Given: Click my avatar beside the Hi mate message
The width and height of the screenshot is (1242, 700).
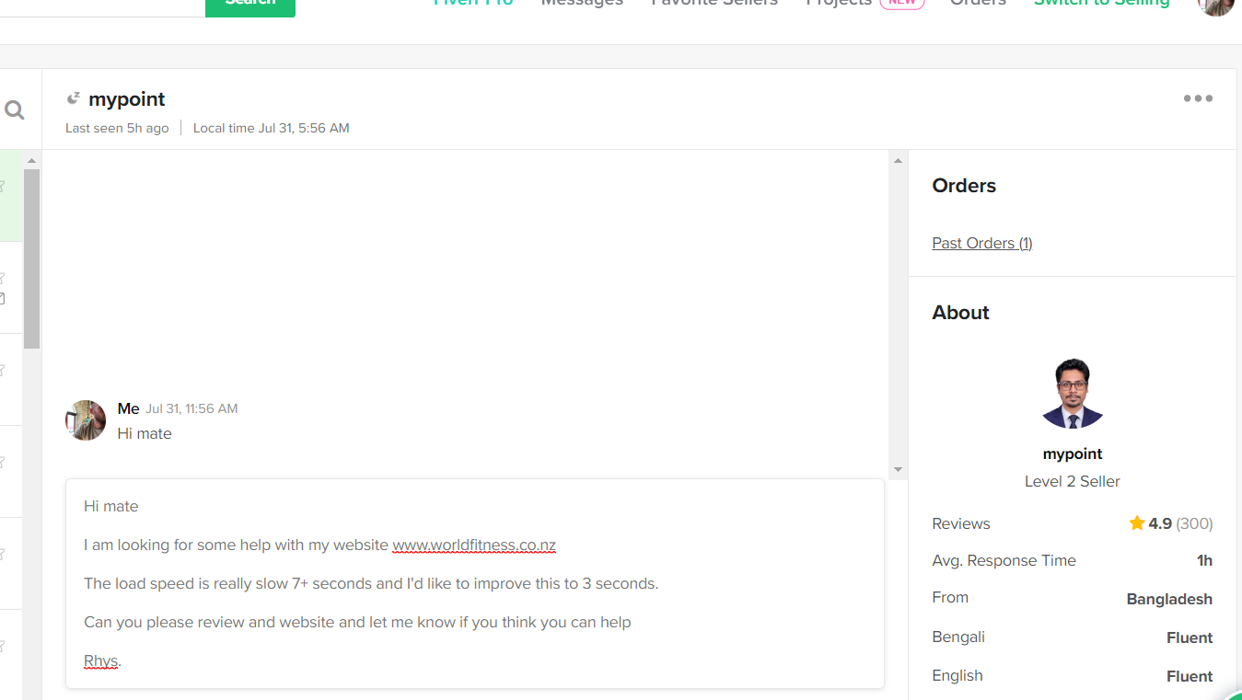Looking at the screenshot, I should (86, 420).
